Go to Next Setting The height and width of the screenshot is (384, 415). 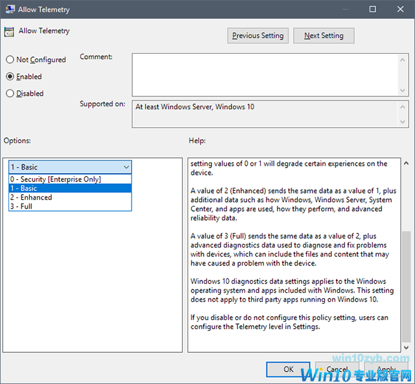(x=324, y=36)
